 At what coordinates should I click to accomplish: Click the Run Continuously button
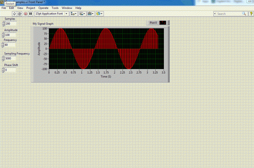tap(20, 14)
